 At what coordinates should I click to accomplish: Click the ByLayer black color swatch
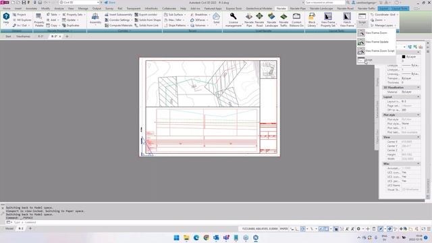404,57
